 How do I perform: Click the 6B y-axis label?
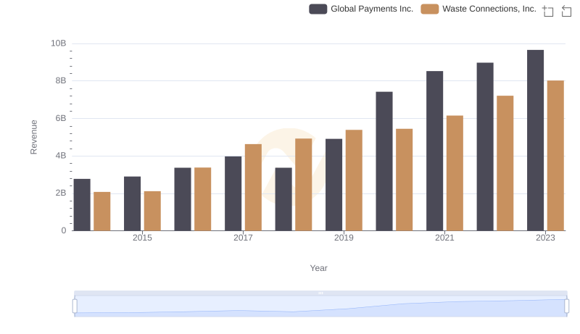61,118
